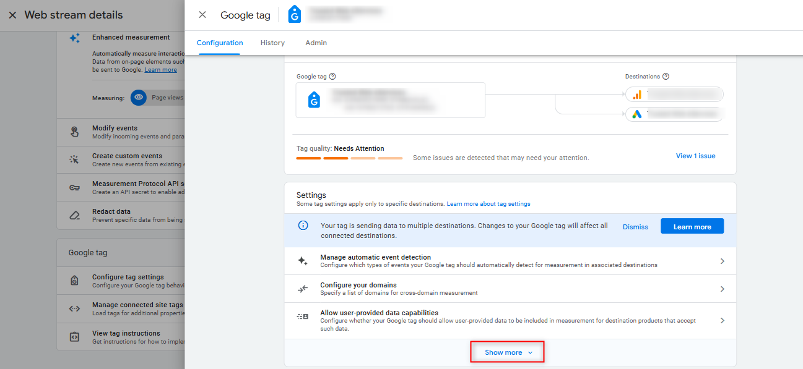Click the Modify events hand icon
The height and width of the screenshot is (369, 803).
click(x=74, y=132)
